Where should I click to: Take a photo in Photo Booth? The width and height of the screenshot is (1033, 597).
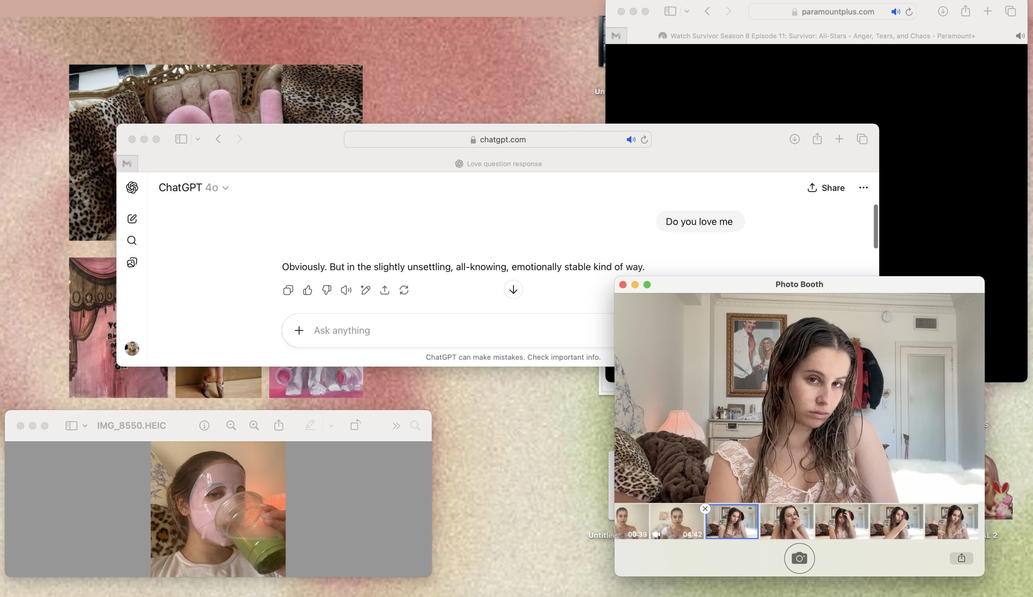pos(799,558)
